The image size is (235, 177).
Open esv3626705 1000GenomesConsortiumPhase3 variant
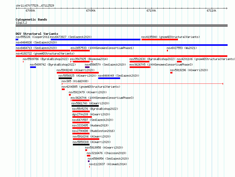161,65
